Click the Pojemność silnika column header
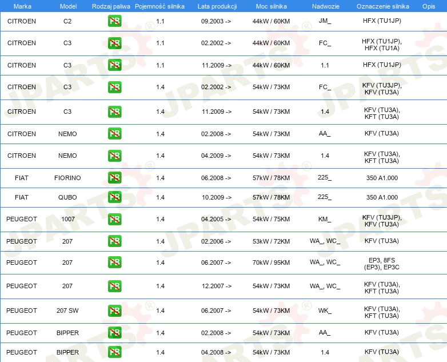Screen dimensions: 447x362 159,6
